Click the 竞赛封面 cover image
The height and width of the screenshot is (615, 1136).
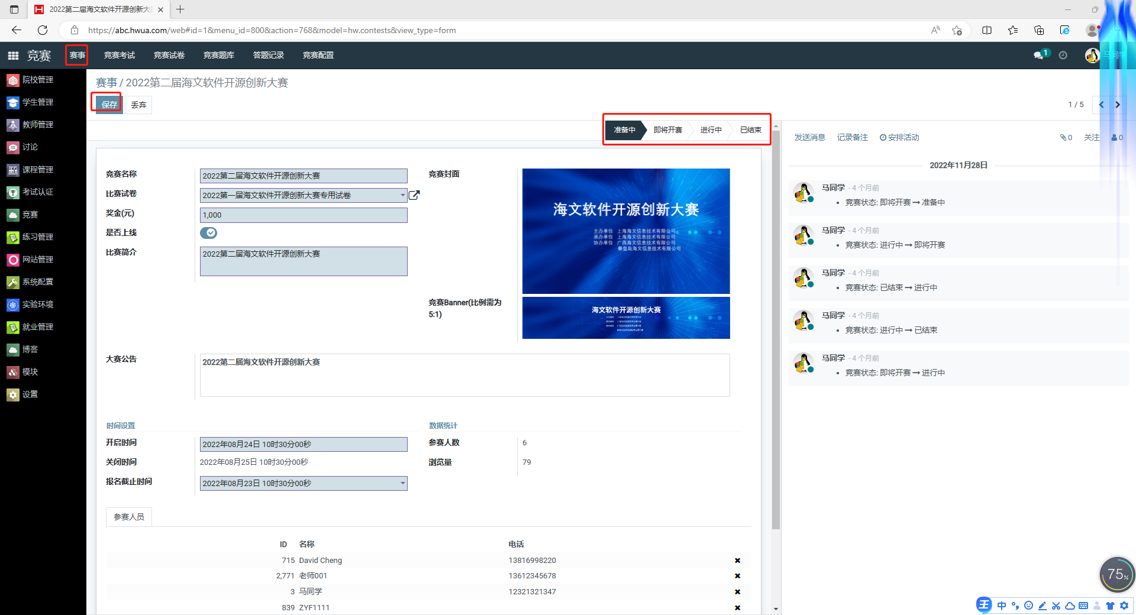(x=626, y=231)
